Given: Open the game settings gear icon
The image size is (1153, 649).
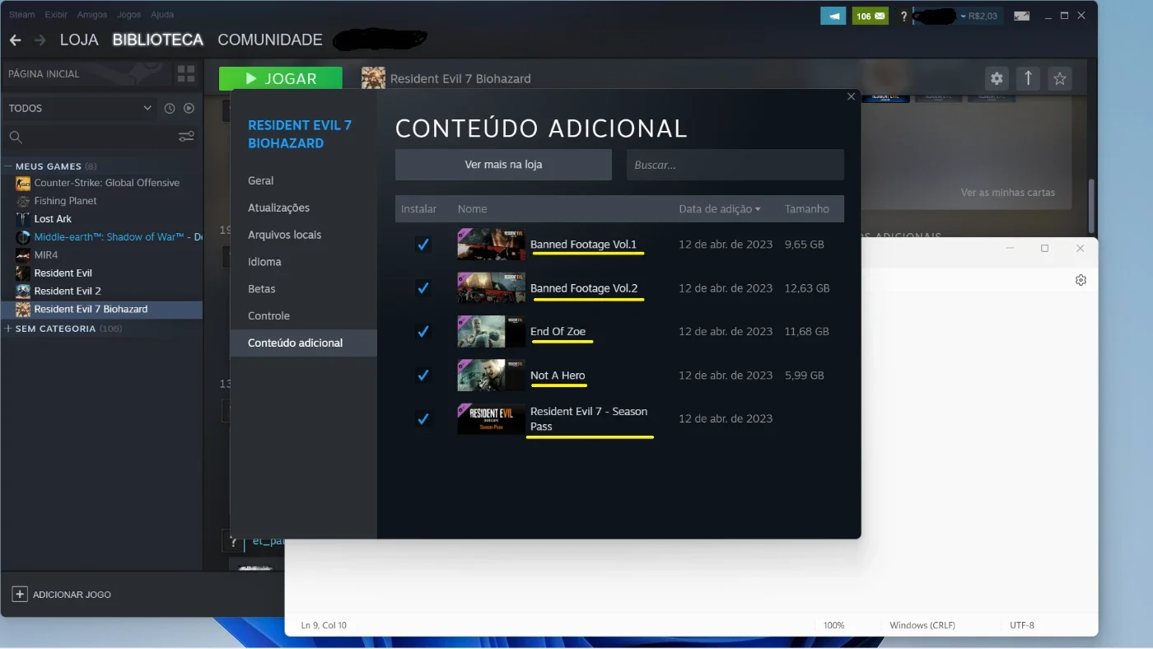Looking at the screenshot, I should tap(997, 79).
